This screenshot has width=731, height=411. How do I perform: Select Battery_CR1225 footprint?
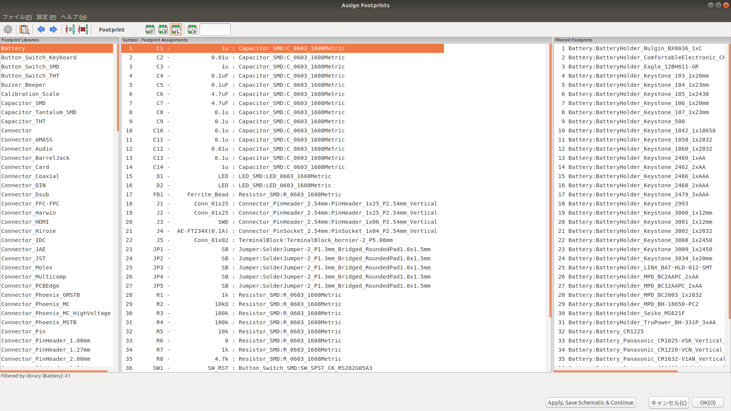pyautogui.click(x=640, y=331)
